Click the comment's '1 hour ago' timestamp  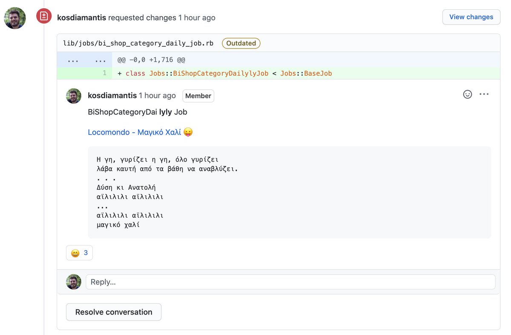click(157, 96)
